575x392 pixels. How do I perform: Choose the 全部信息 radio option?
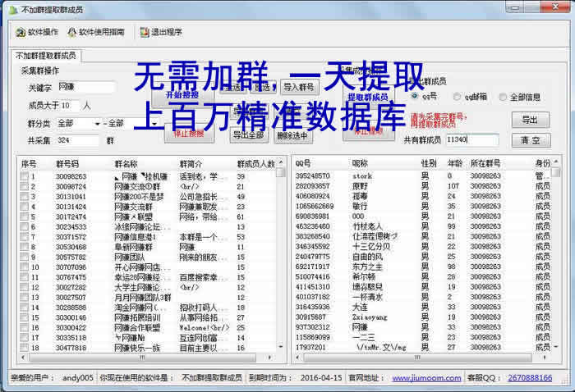pos(502,96)
